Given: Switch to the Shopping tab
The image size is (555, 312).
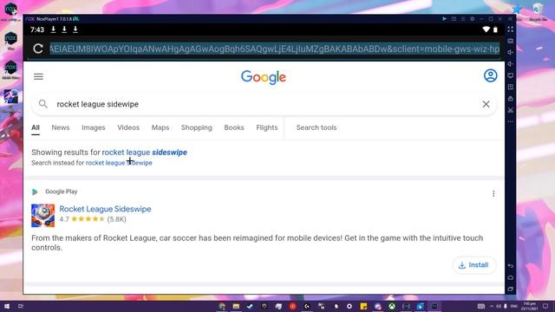Looking at the screenshot, I should coord(197,127).
